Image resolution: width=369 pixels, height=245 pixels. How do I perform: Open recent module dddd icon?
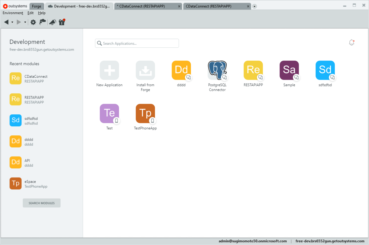[15, 141]
